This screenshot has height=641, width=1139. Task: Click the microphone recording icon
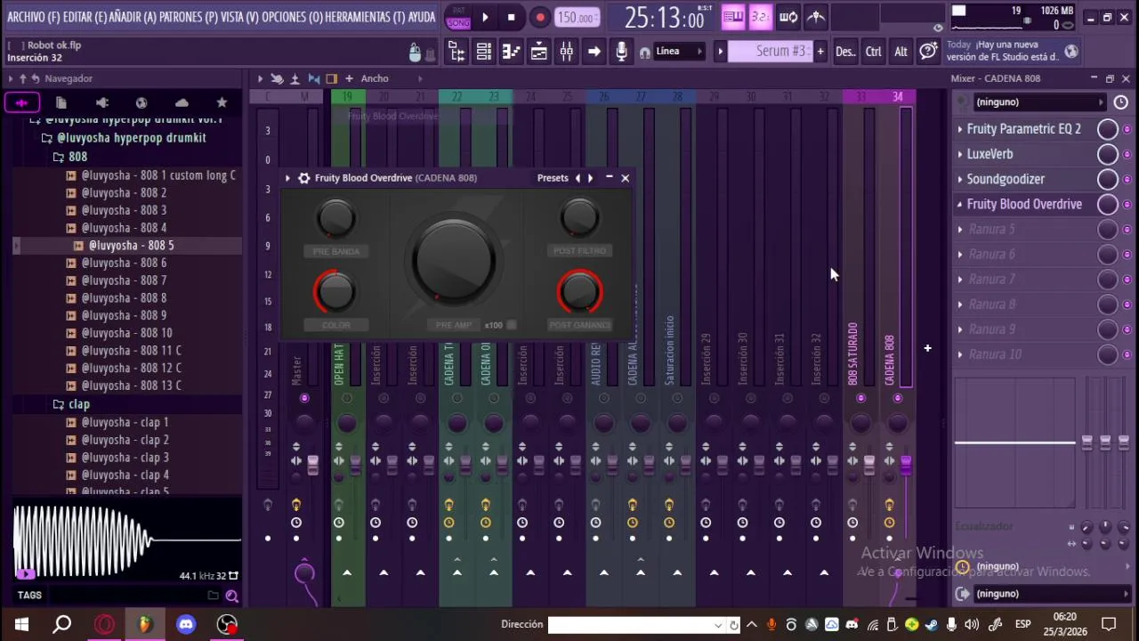(622, 52)
